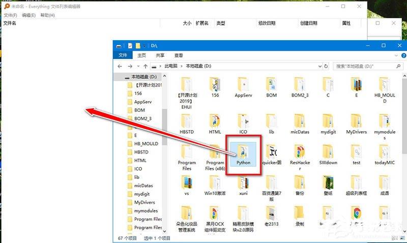Select the SWdown folder icon
This screenshot has width=407, height=243.
(x=328, y=151)
